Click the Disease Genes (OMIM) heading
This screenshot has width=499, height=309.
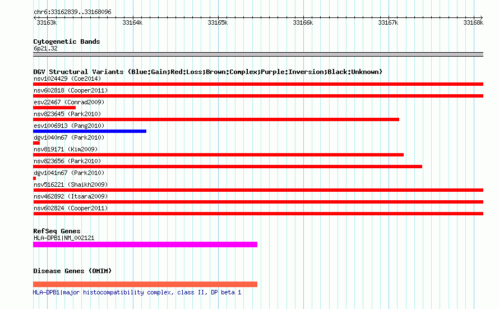(72, 271)
